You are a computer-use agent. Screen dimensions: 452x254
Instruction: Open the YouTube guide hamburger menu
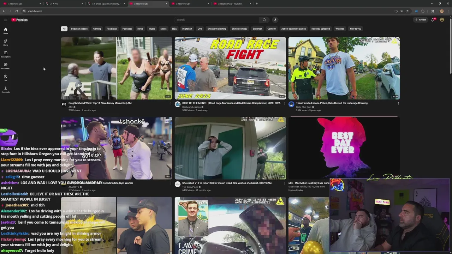[6, 20]
